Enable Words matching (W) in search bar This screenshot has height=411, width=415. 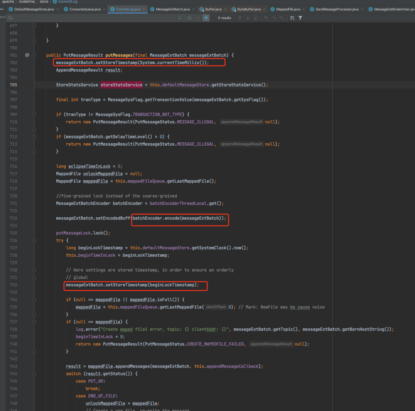point(198,18)
